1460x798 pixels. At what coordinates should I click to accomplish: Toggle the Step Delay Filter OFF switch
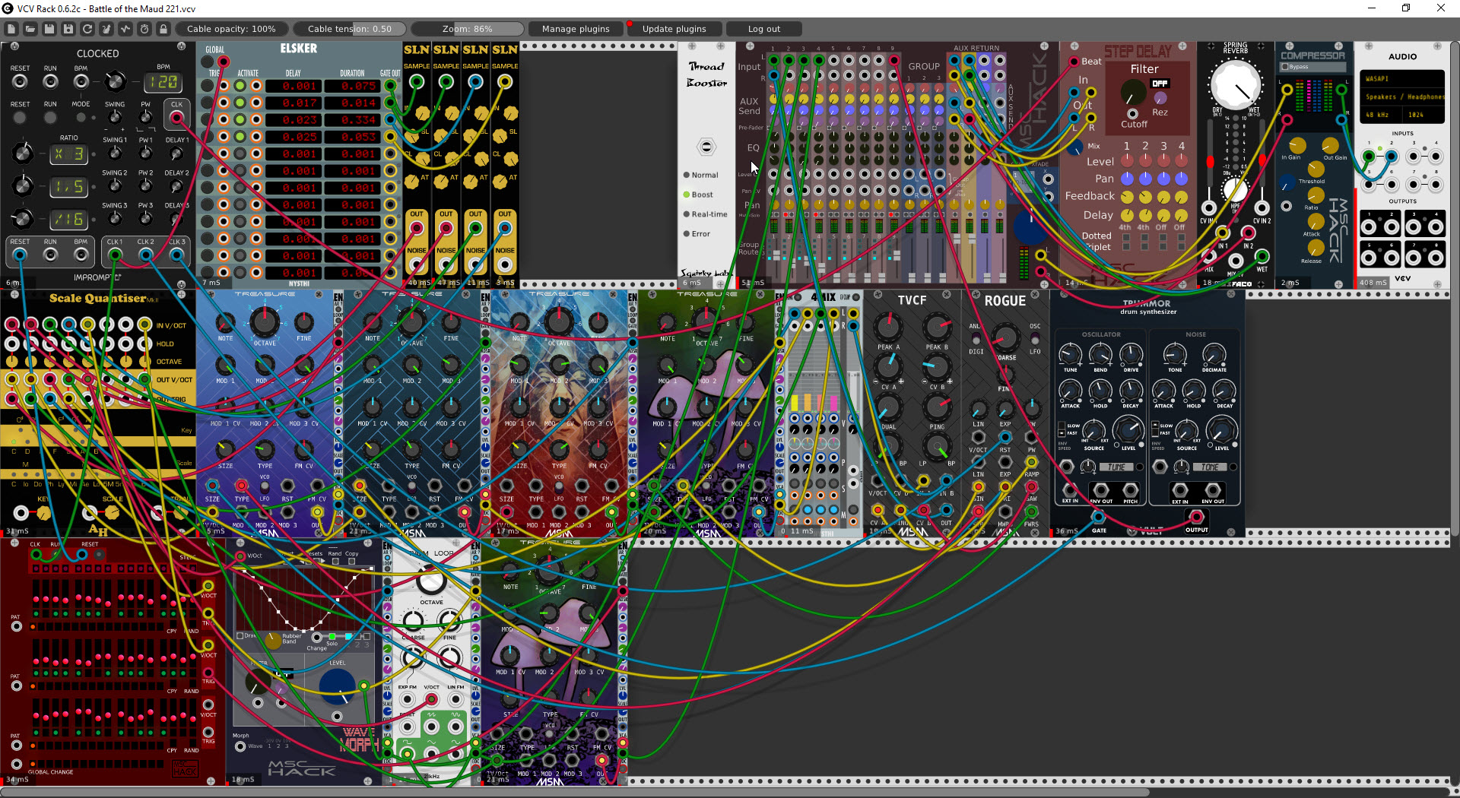coord(1160,84)
